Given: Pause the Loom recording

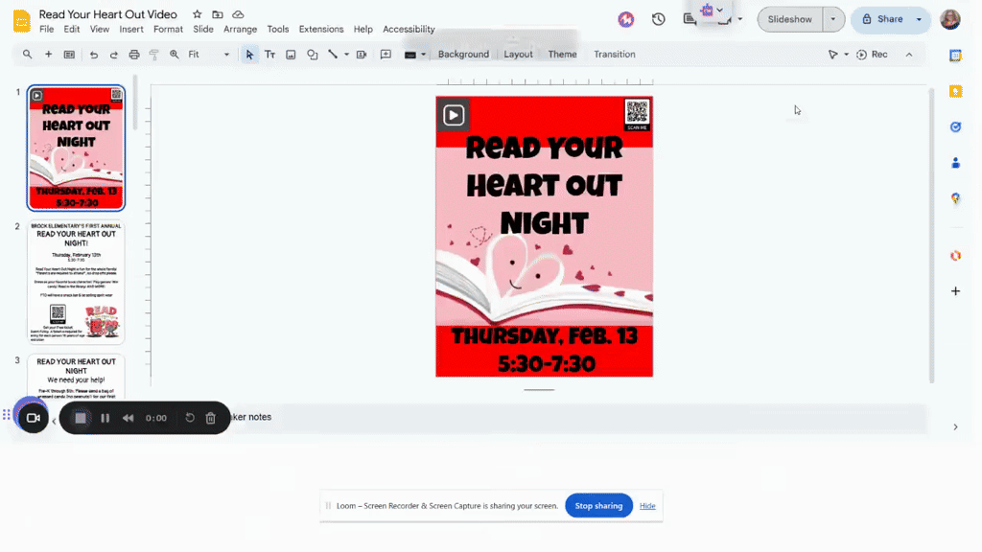Looking at the screenshot, I should (x=105, y=418).
